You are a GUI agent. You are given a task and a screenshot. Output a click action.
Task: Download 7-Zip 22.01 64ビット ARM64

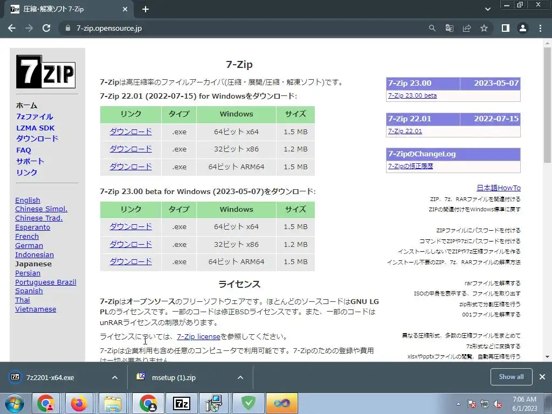(130, 167)
